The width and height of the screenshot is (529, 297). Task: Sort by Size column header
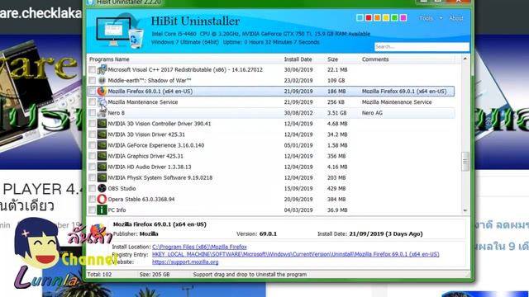[332, 59]
